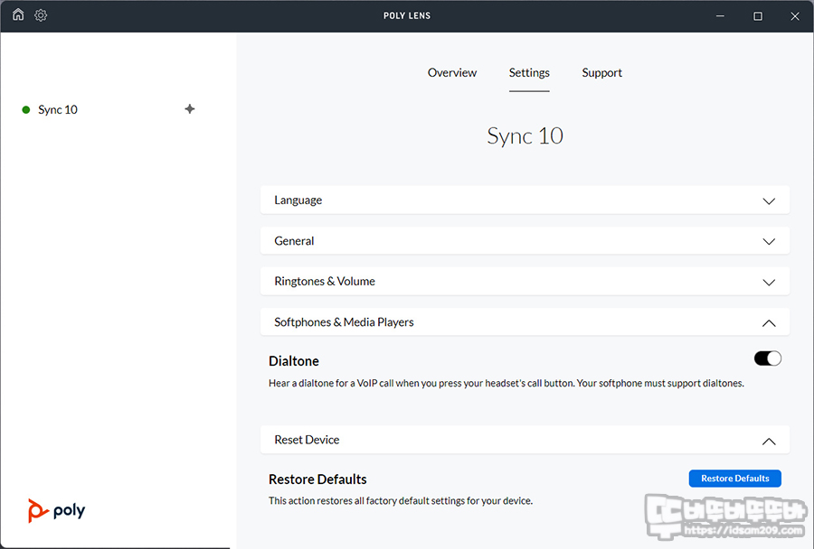Viewport: 814px width, 549px height.
Task: Switch to the Support tab
Action: click(601, 72)
